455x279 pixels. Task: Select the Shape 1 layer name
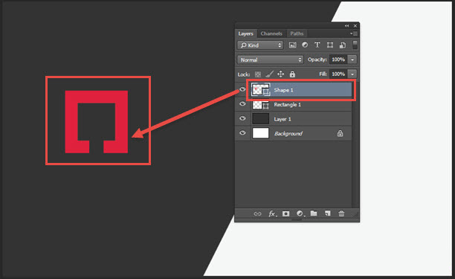283,90
